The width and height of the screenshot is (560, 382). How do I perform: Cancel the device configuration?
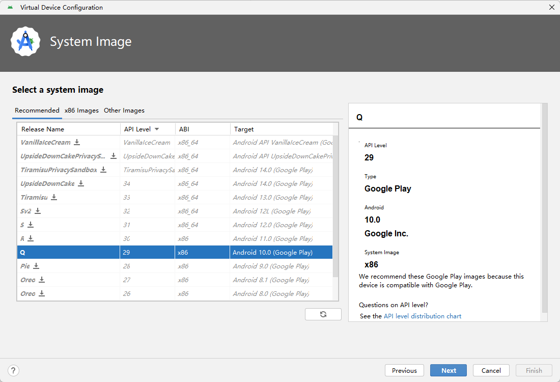point(491,371)
